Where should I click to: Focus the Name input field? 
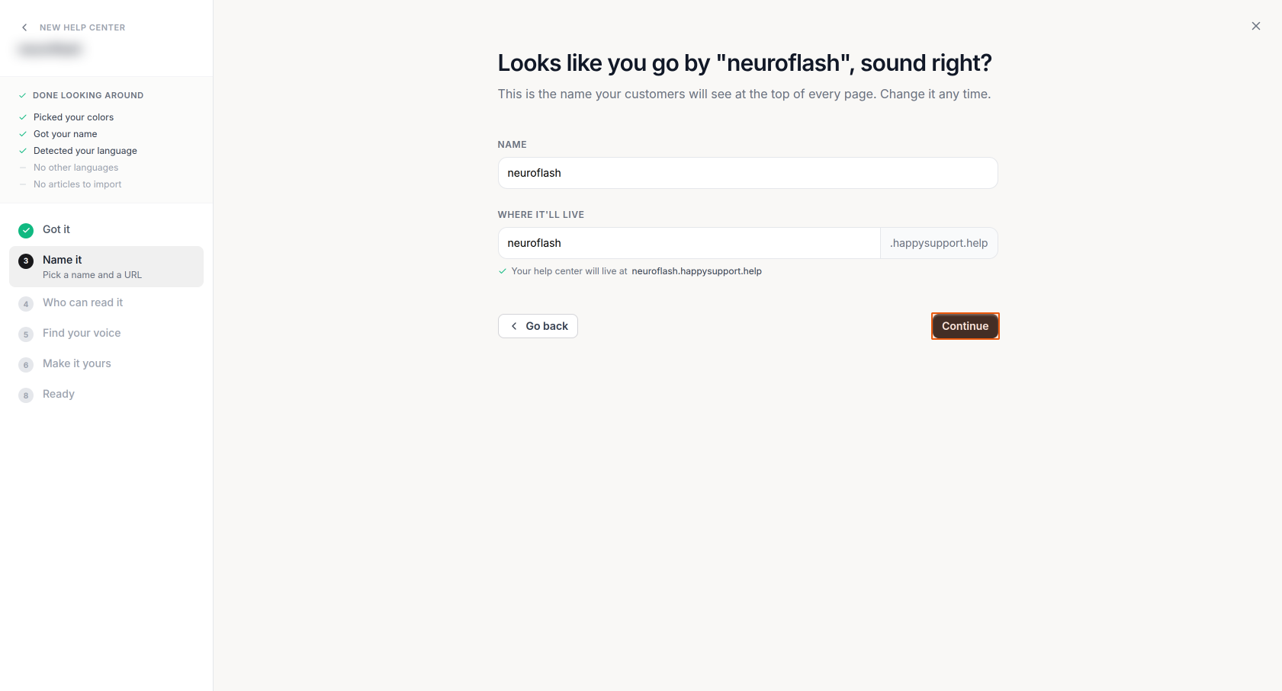pos(747,173)
